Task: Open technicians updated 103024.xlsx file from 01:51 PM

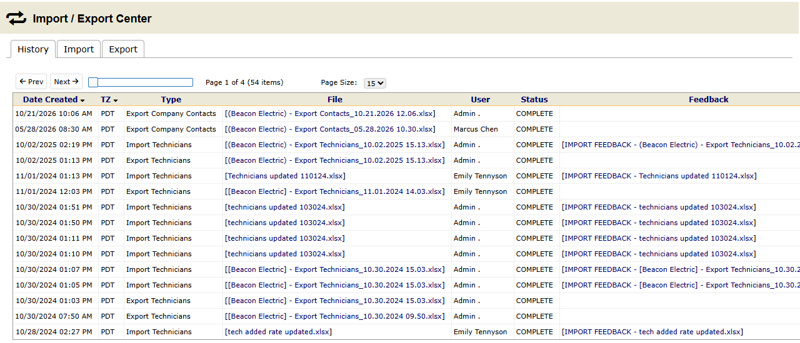Action: [x=285, y=207]
